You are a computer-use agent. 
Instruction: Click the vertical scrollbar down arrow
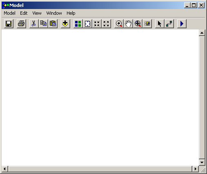202,163
